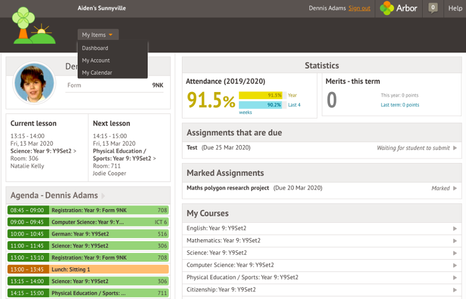Screen dimensions: 466x299
Task: Click the arrow beside Waiting for student to submit
Action: click(x=455, y=148)
